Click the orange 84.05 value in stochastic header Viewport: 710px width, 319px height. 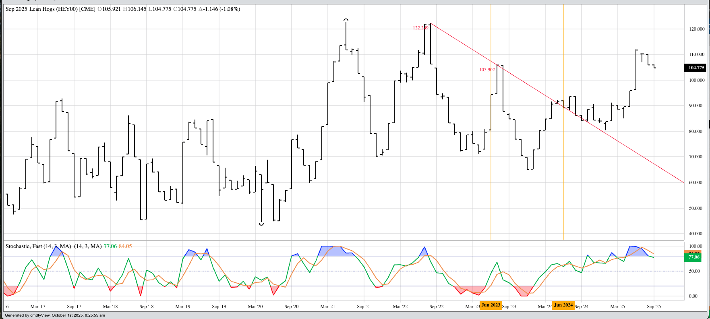(125, 246)
